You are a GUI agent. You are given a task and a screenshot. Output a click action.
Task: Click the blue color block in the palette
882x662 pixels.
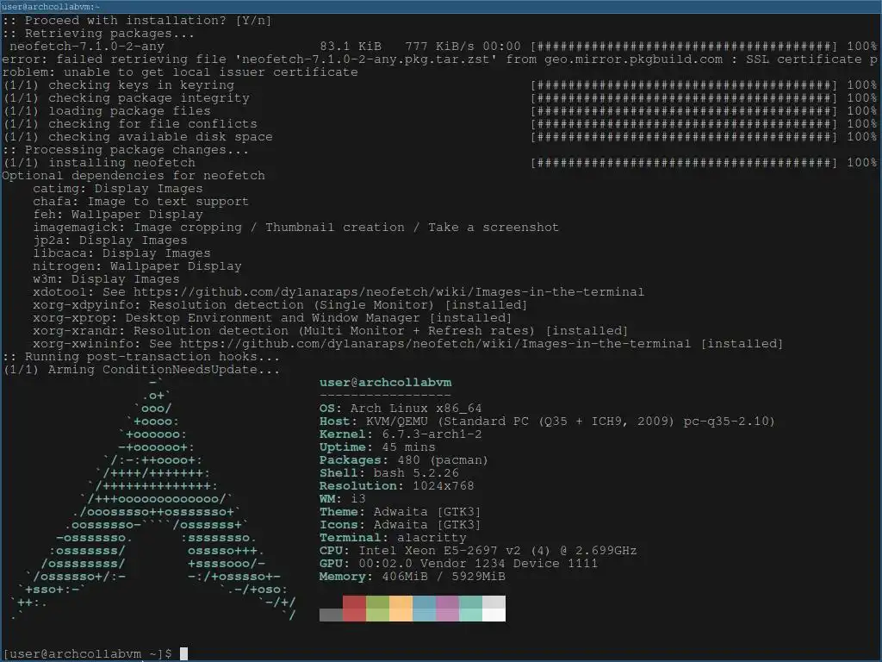click(424, 609)
